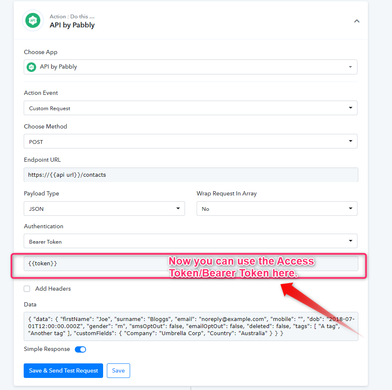The width and height of the screenshot is (392, 390).
Task: Open the Choose Method POST dropdown
Action: point(190,141)
